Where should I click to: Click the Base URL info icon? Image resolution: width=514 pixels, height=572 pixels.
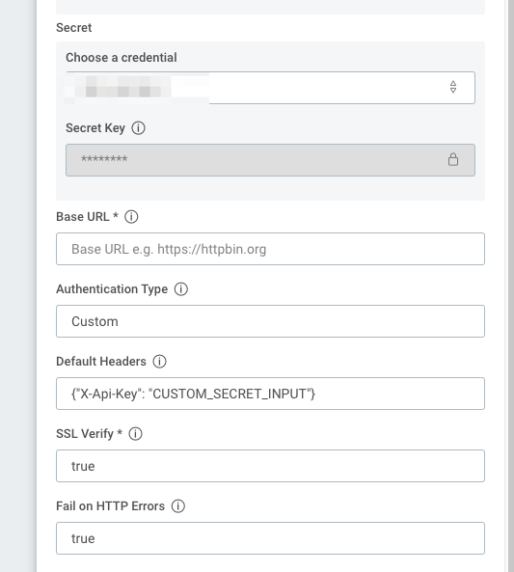click(131, 217)
